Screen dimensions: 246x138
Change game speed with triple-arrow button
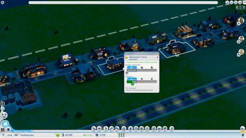tap(16, 135)
